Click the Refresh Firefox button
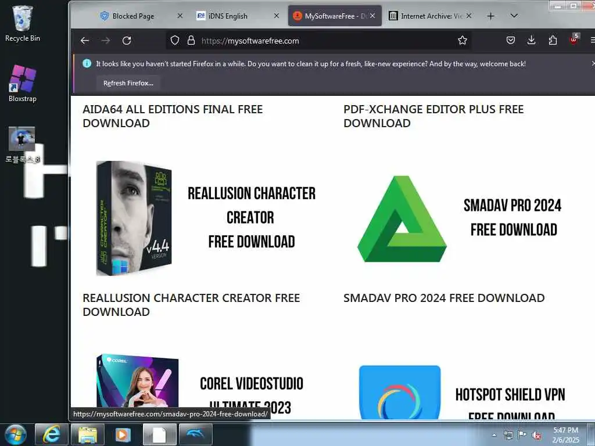This screenshot has height=446, width=595. [x=128, y=83]
